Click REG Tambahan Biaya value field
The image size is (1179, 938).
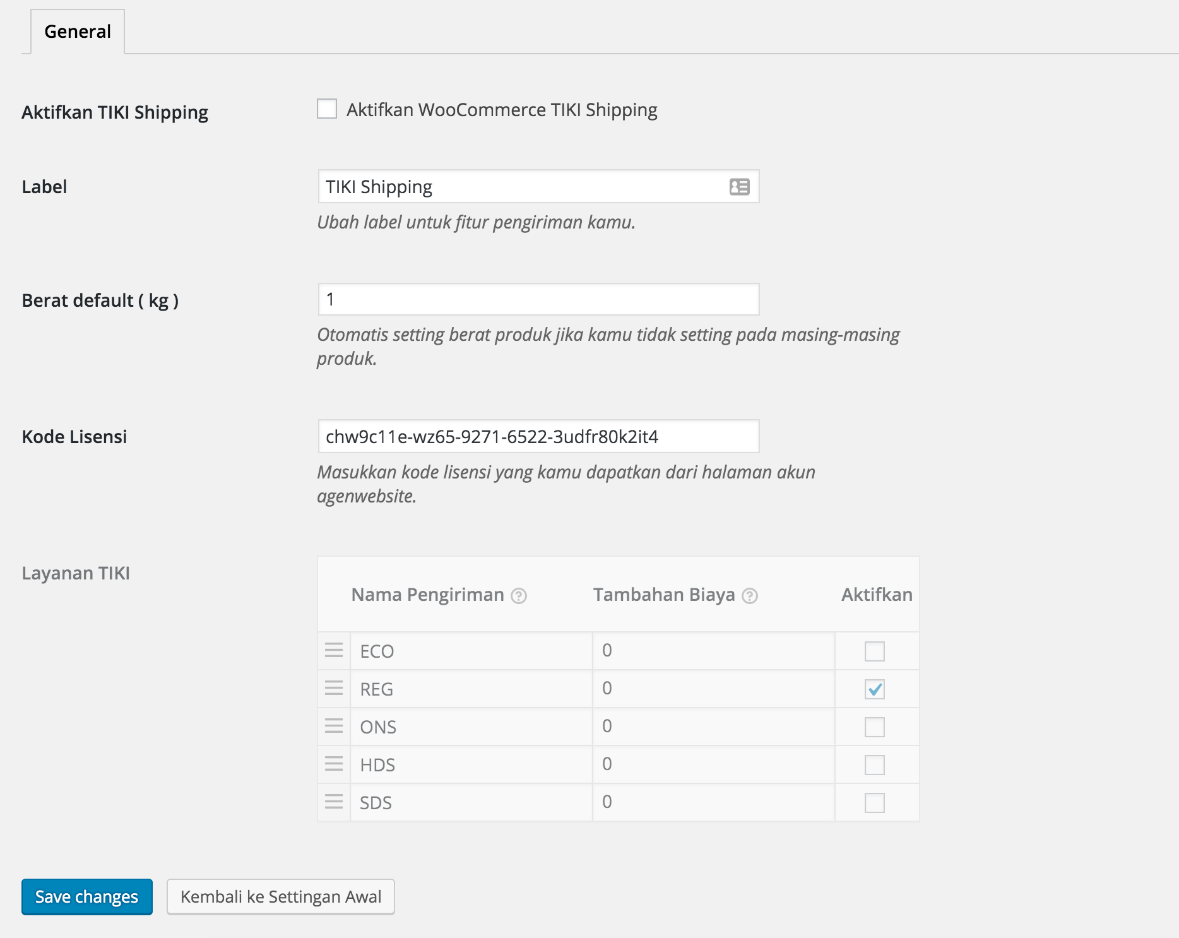click(714, 689)
